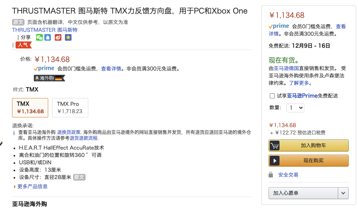Open the 退换货政策 link

69,132
